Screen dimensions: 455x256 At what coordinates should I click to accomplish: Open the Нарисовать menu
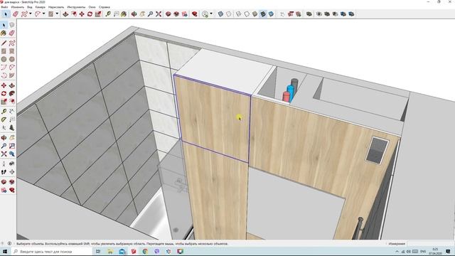pos(56,7)
